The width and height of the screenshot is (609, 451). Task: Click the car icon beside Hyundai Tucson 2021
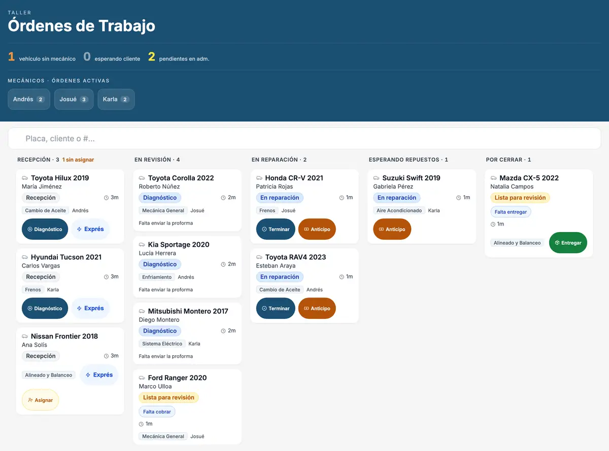point(25,257)
